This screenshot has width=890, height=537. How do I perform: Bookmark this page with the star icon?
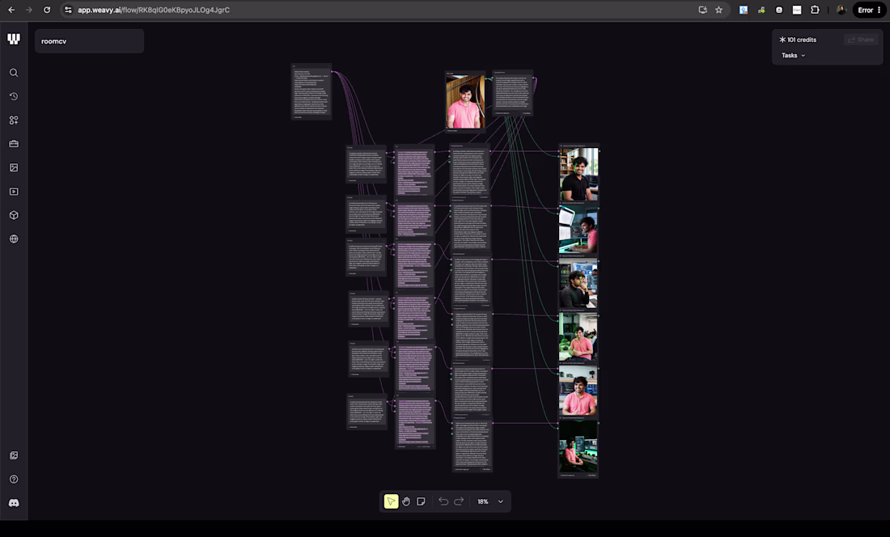(718, 10)
